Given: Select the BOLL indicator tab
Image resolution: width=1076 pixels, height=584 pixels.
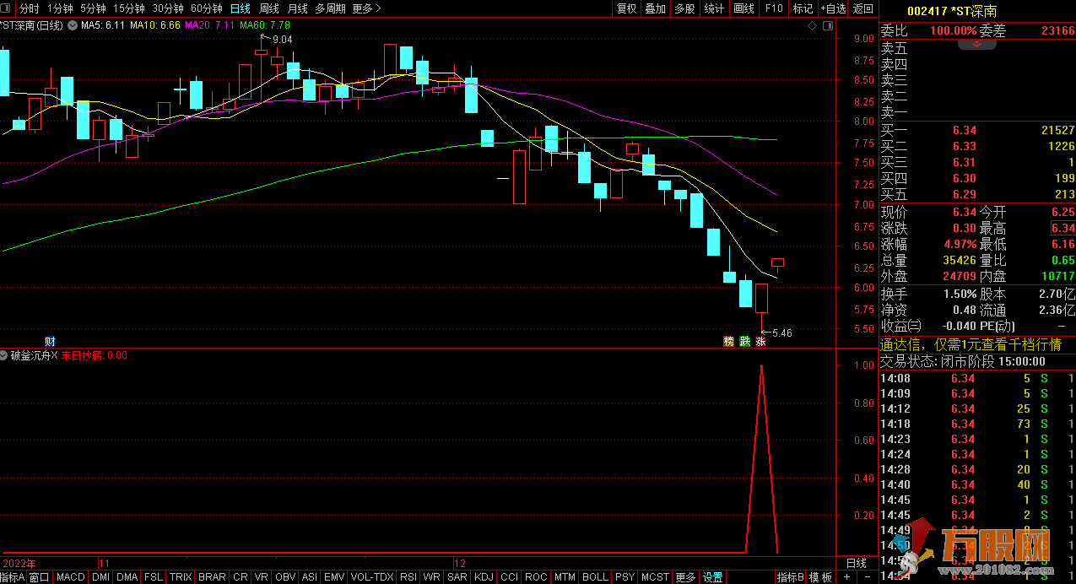Looking at the screenshot, I should [595, 577].
